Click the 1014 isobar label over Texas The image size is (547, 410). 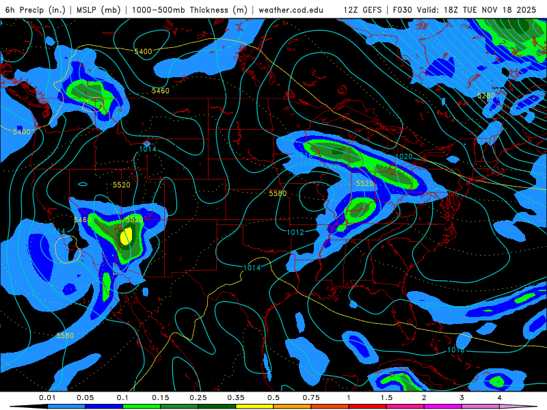coord(252,268)
